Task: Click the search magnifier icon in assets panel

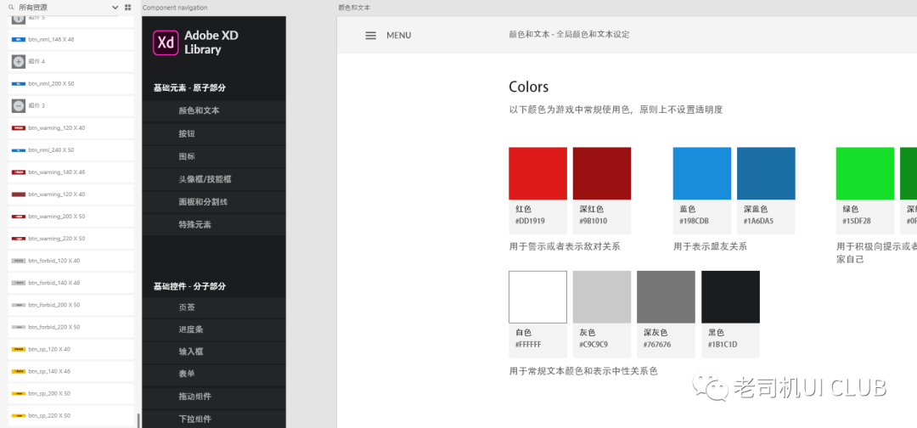Action: point(11,8)
